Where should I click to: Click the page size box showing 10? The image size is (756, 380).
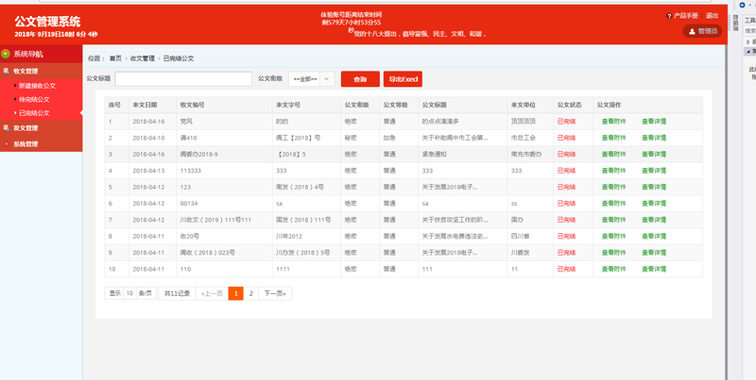click(129, 293)
